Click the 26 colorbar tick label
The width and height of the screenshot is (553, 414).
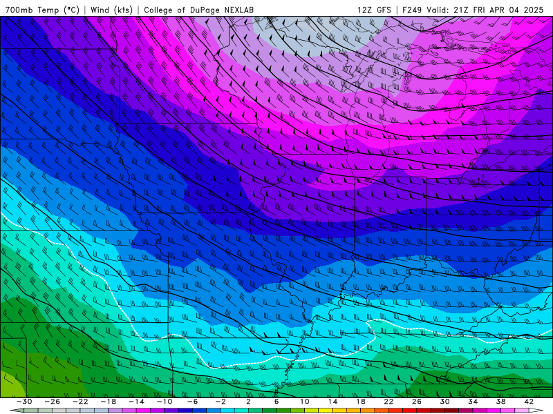(417, 402)
